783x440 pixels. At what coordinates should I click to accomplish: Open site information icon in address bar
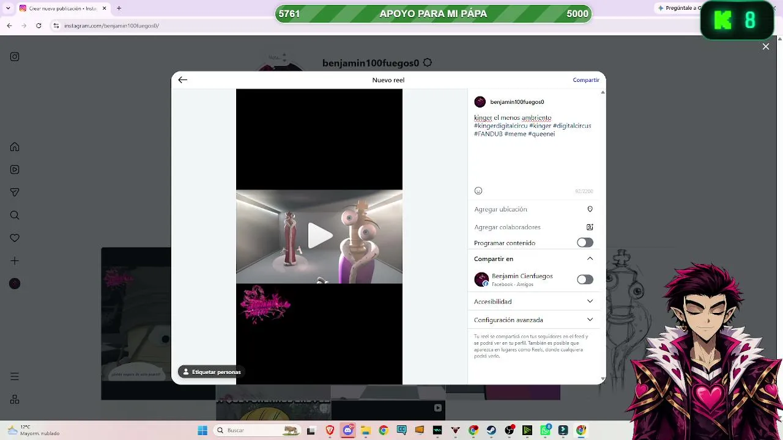pyautogui.click(x=56, y=26)
